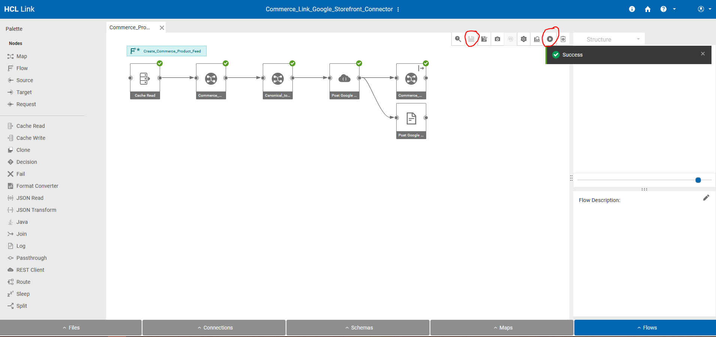Select the Cache Read node on canvas
Screen dimensions: 716x337
click(145, 81)
